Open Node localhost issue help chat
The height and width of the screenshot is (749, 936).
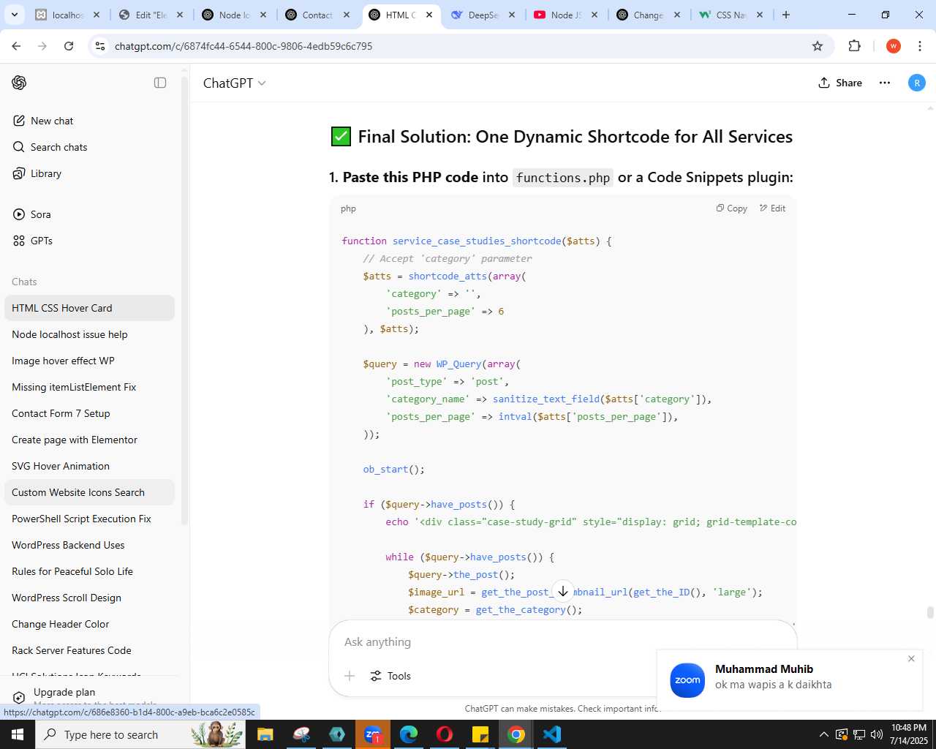[x=89, y=334]
